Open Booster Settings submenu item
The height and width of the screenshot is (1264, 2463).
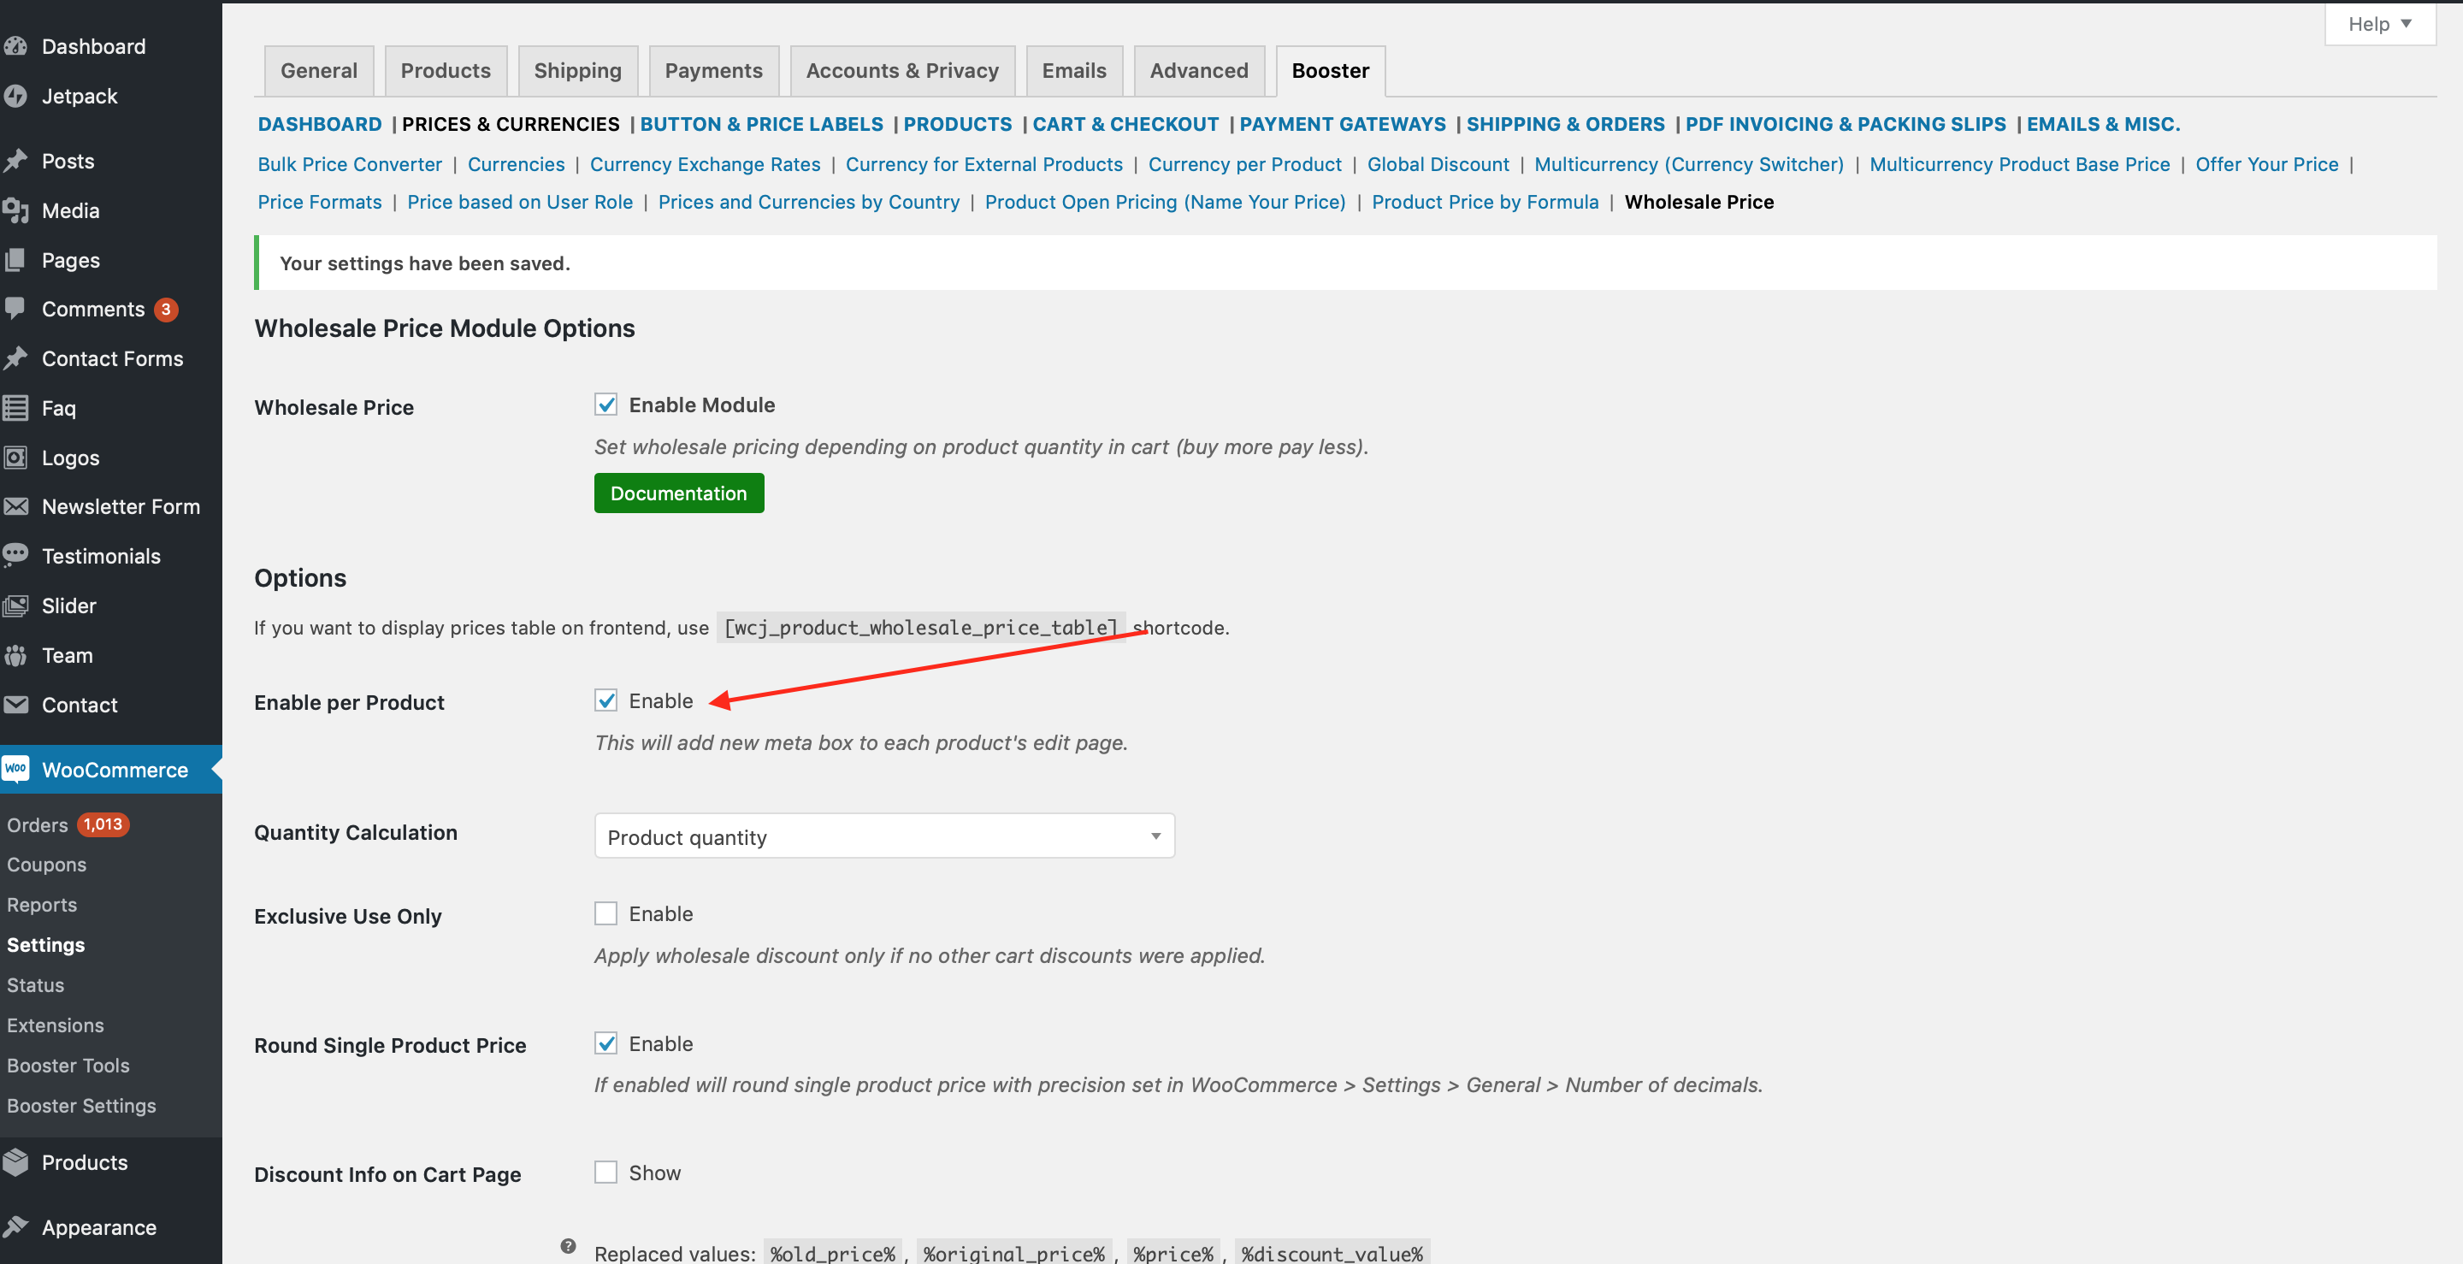81,1105
